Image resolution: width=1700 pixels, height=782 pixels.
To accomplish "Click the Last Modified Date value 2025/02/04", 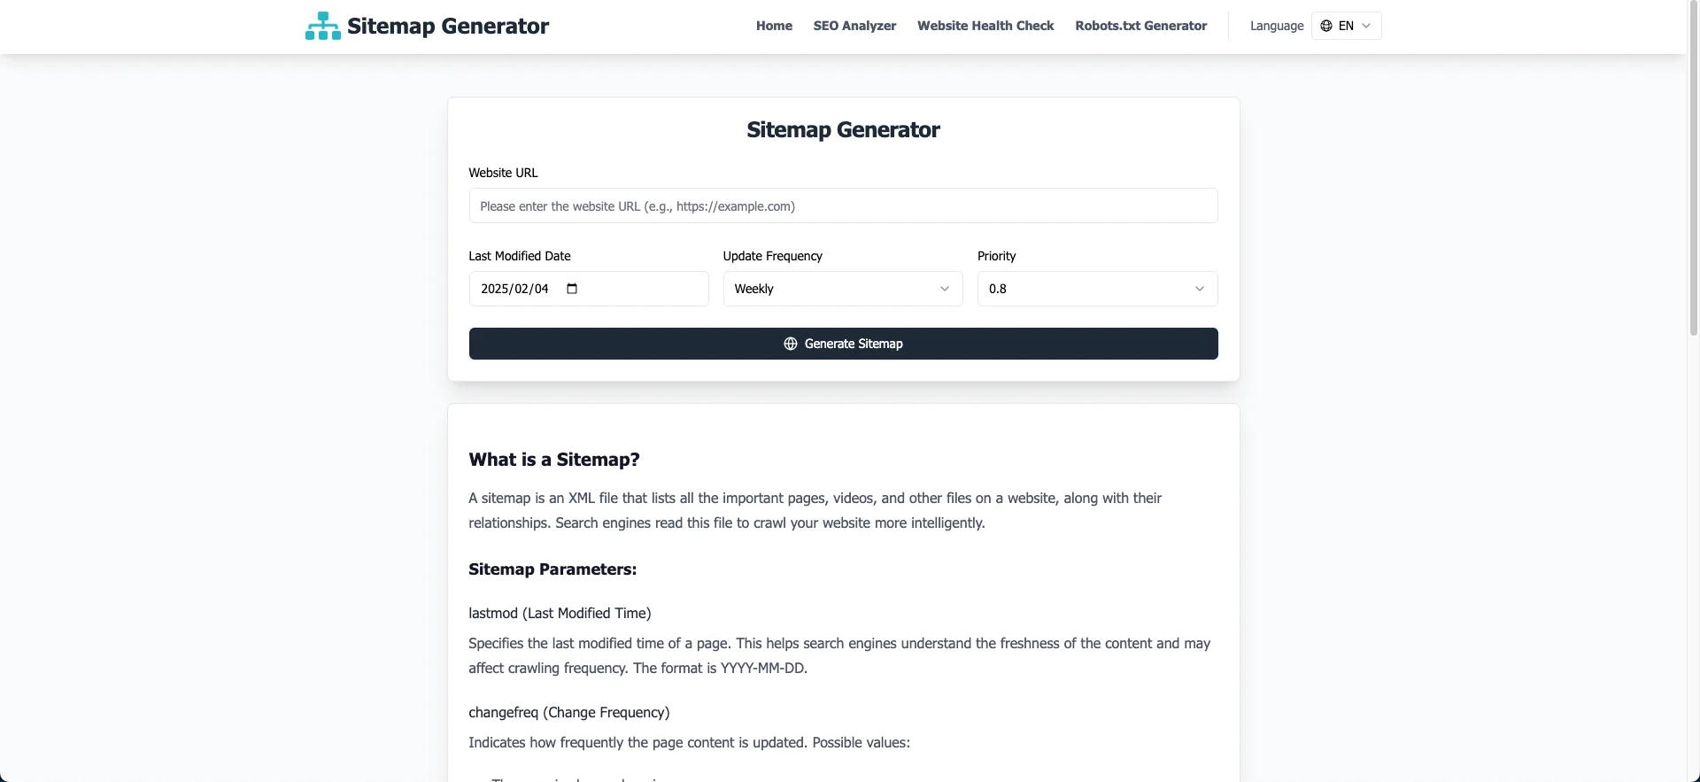I will pos(515,288).
